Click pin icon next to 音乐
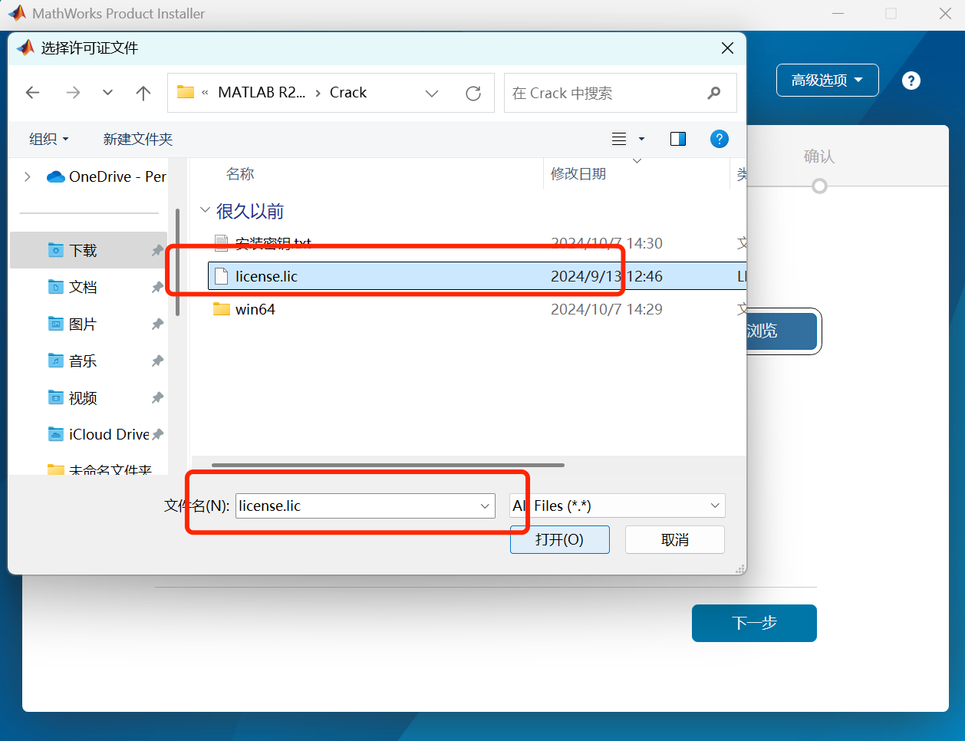965x741 pixels. 157,361
